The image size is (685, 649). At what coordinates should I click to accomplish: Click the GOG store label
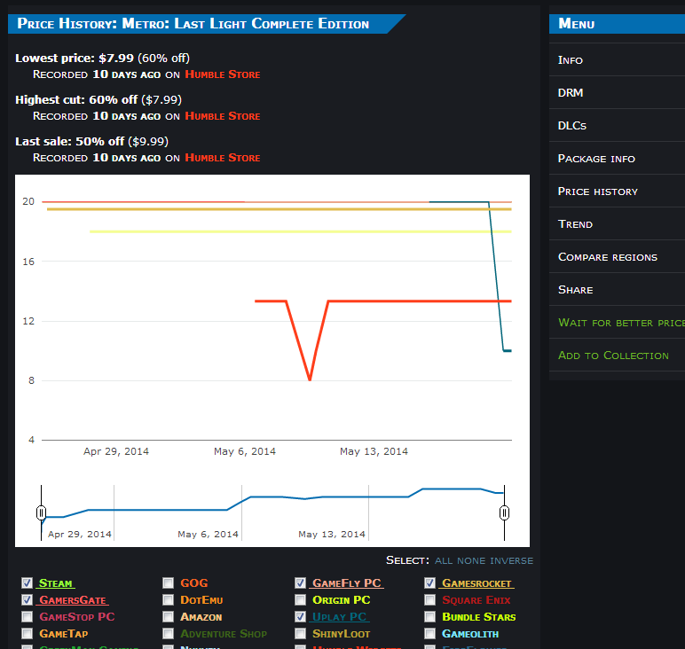tap(194, 583)
